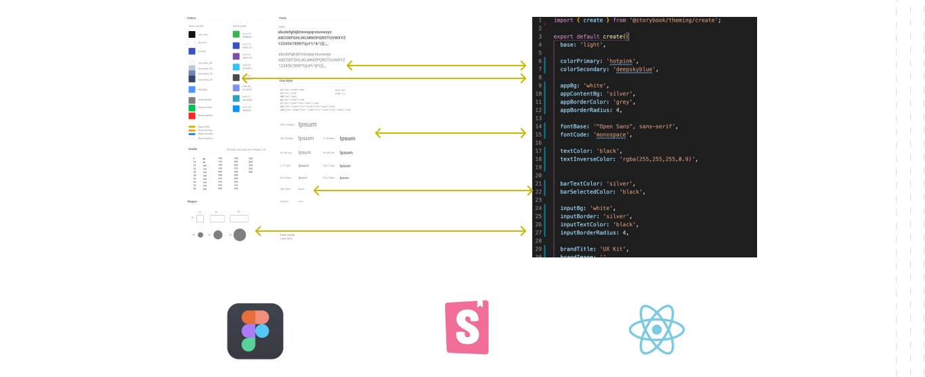925x377 pixels.
Task: Click the Scales section heading
Action: (192, 149)
